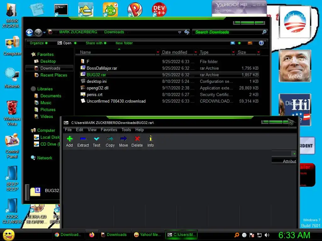Click the Delete icon in 7-Zip
Image resolution: width=322 pixels, height=241 pixels.
pos(137,139)
